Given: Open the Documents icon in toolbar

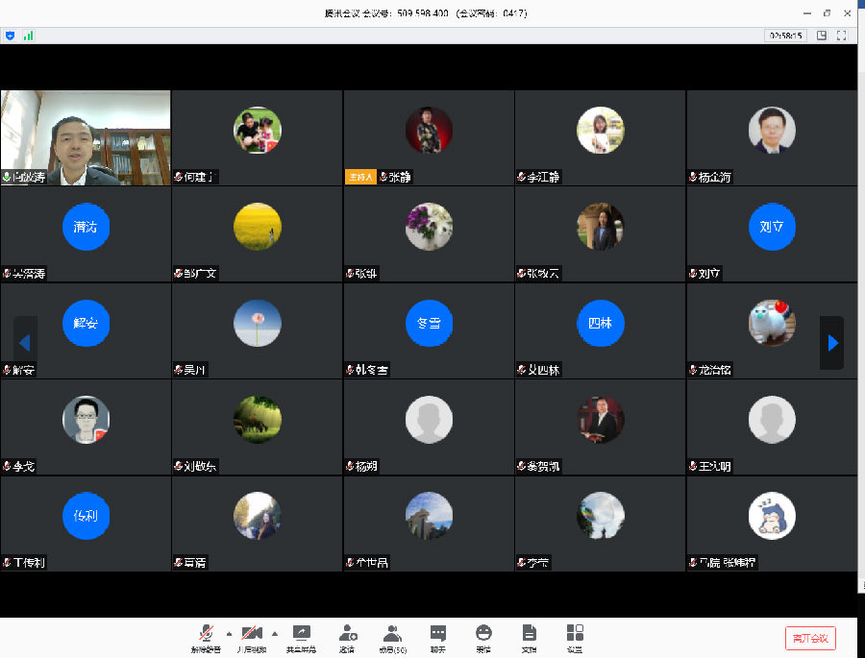Looking at the screenshot, I should click(529, 636).
